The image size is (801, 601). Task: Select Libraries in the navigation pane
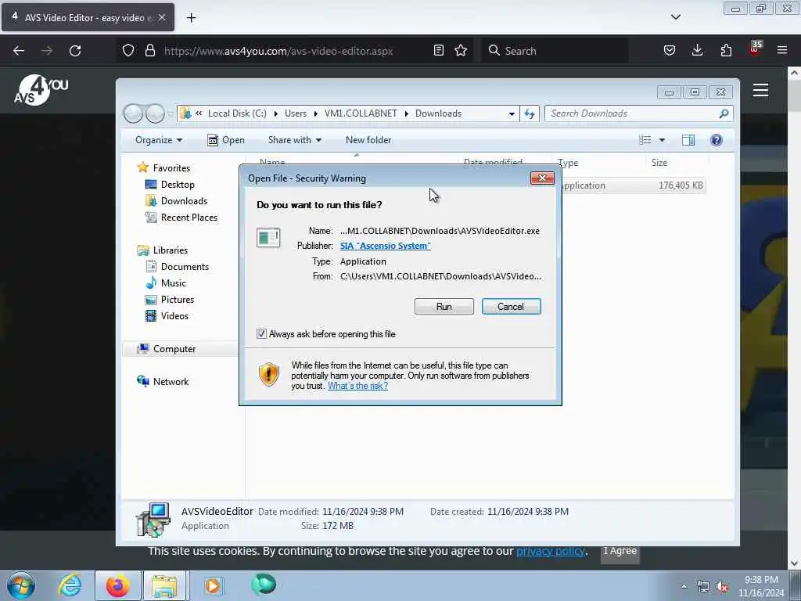pyautogui.click(x=171, y=250)
